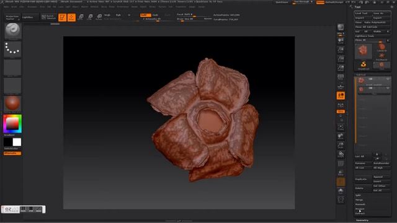Toggle Transparency mode

click(341, 173)
